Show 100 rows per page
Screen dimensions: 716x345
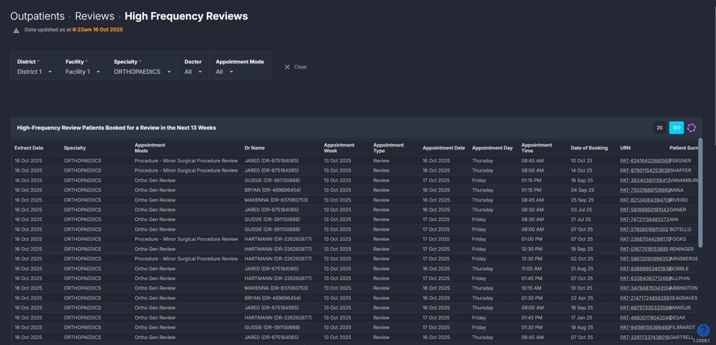(676, 128)
